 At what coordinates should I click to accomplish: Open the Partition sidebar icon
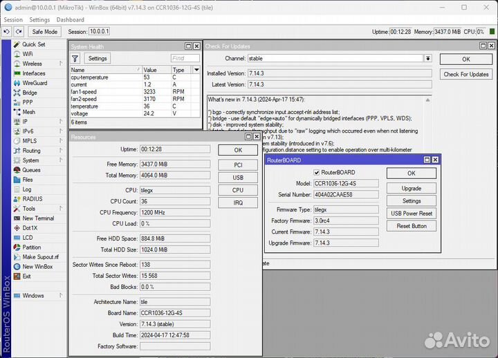pos(17,247)
